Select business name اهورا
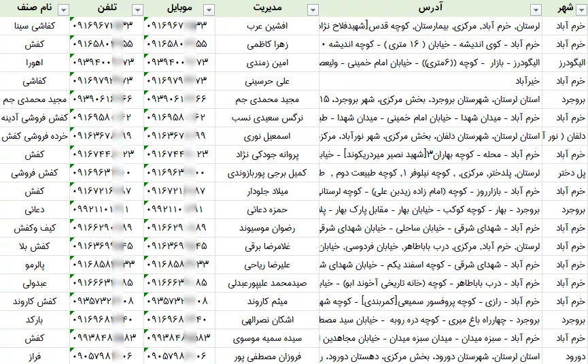Viewport: 588px width, 364px height. [x=35, y=63]
